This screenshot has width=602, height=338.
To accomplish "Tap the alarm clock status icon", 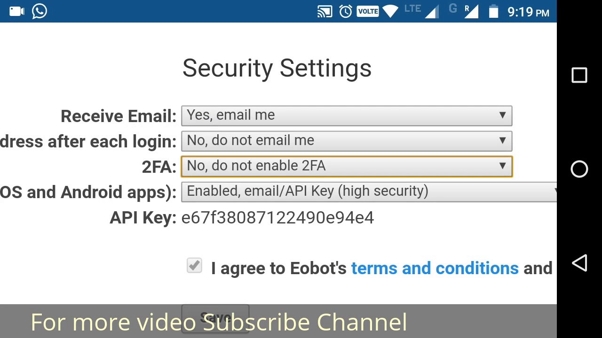I will 346,12.
